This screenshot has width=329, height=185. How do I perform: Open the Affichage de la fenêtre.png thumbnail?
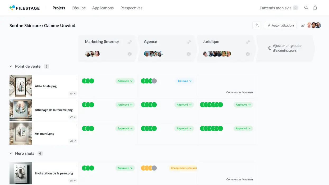tap(20, 110)
